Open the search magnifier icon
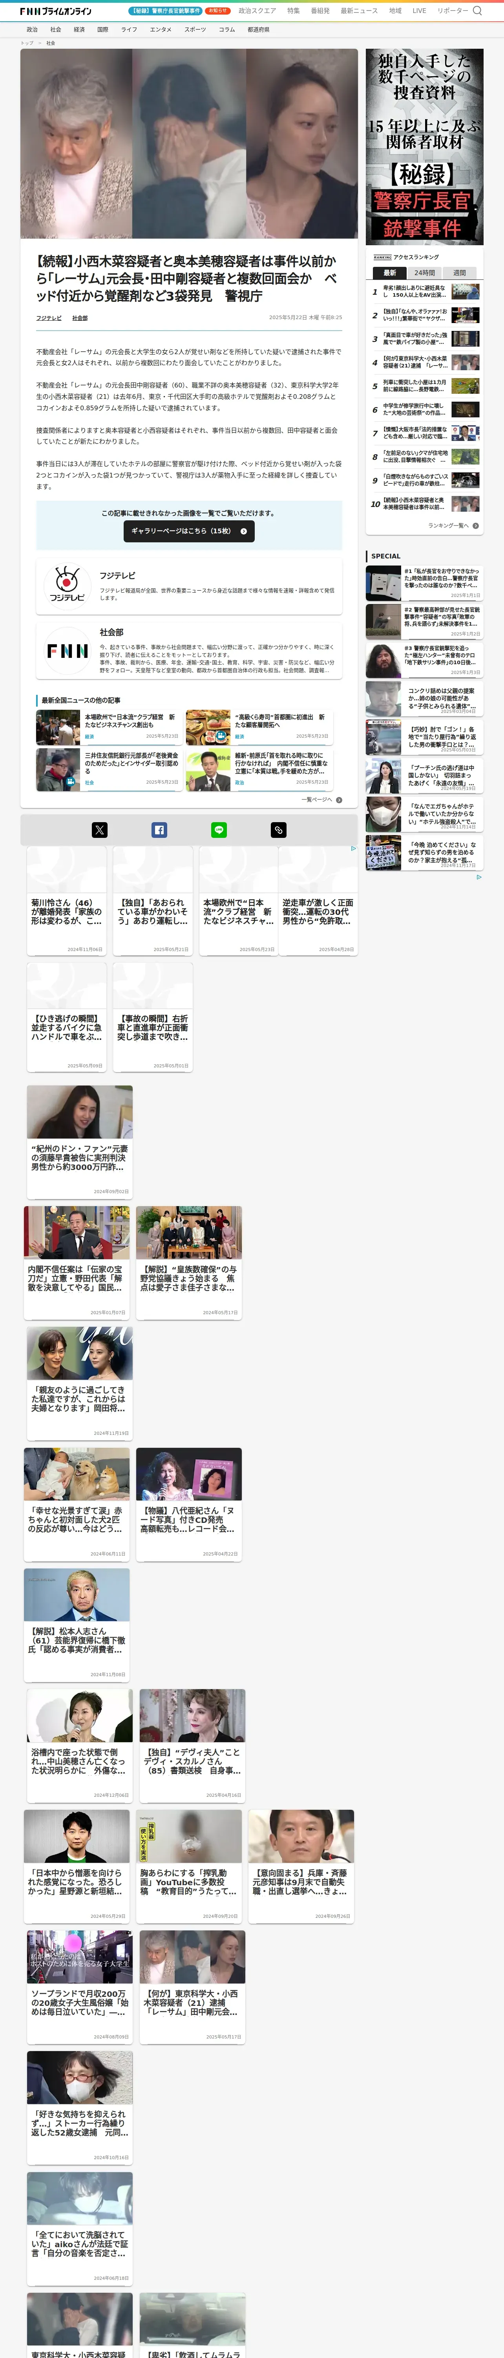Screen dimensions: 504x2358 pos(477,11)
